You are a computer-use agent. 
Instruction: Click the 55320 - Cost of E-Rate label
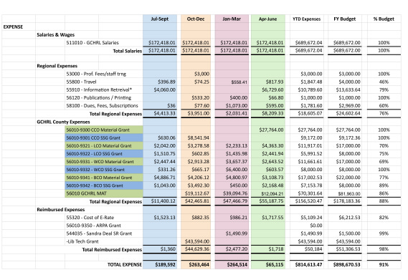[90, 218]
